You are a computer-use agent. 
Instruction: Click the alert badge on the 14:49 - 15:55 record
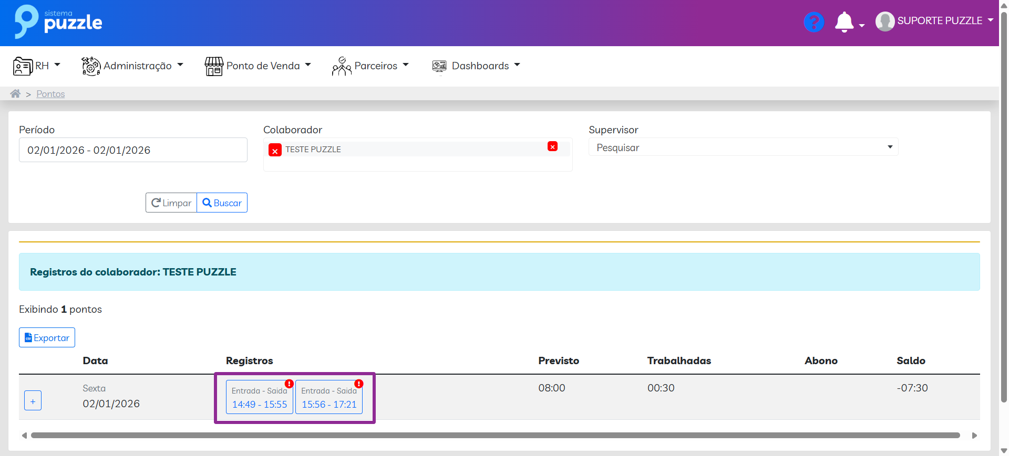[289, 384]
